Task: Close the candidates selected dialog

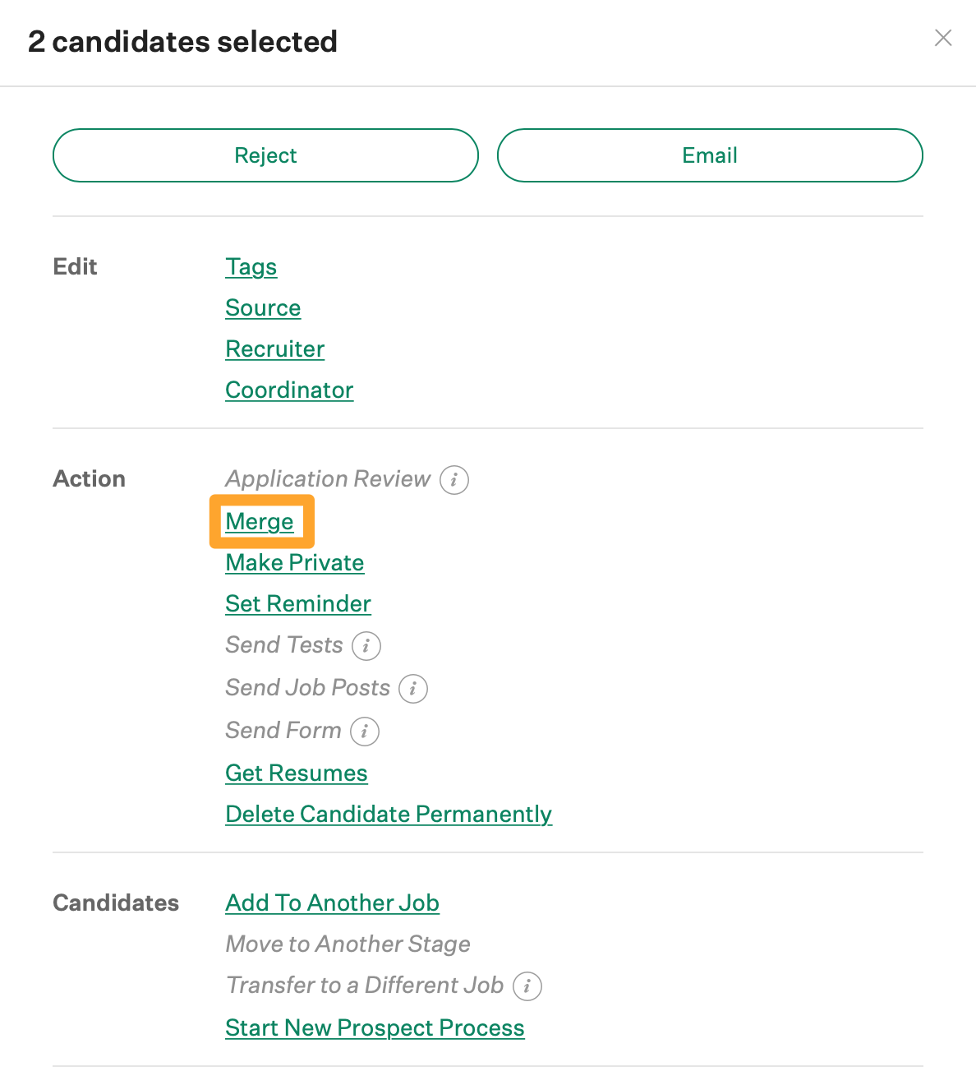Action: click(x=943, y=38)
